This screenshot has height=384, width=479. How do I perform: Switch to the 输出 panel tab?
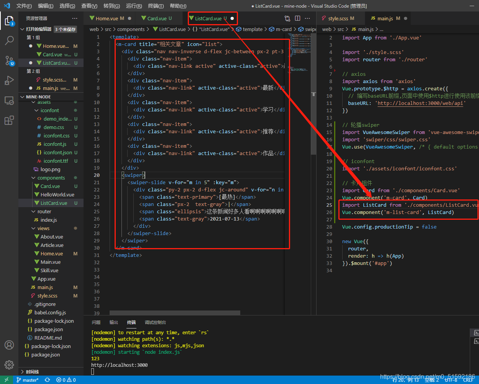(114, 322)
